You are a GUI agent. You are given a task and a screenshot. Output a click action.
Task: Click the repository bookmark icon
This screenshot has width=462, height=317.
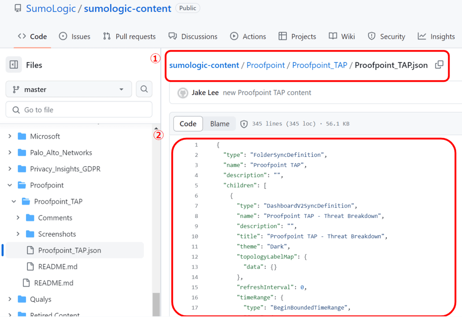pyautogui.click(x=18, y=8)
